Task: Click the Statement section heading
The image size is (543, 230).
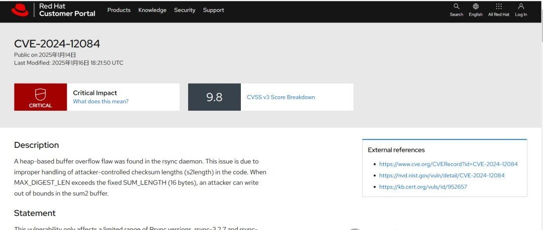Action: (35, 213)
